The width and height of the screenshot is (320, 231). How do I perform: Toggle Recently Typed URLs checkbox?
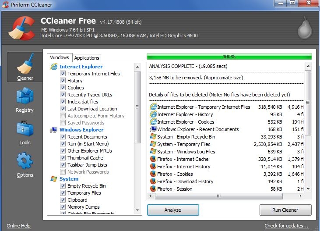(63, 94)
